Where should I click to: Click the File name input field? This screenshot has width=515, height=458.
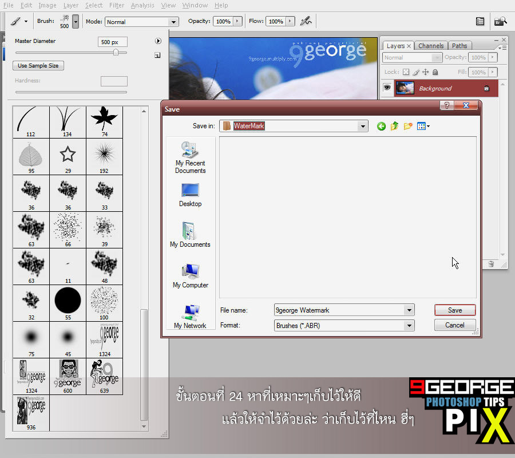tap(339, 310)
